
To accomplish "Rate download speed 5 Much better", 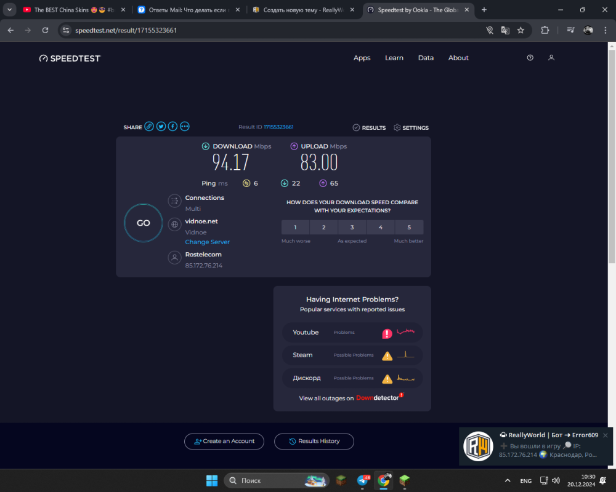I will [x=409, y=227].
